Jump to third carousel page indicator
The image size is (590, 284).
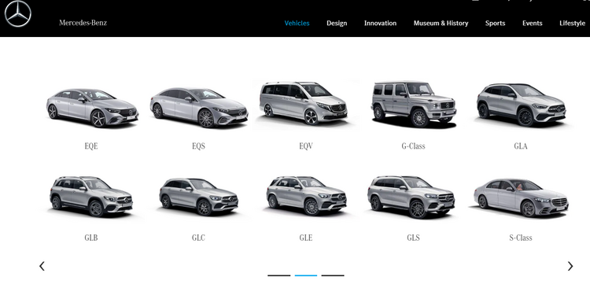coord(333,275)
